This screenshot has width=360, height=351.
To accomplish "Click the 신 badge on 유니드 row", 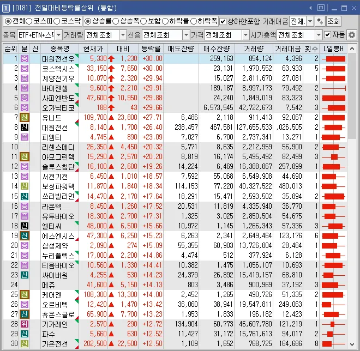I will [x=25, y=118].
